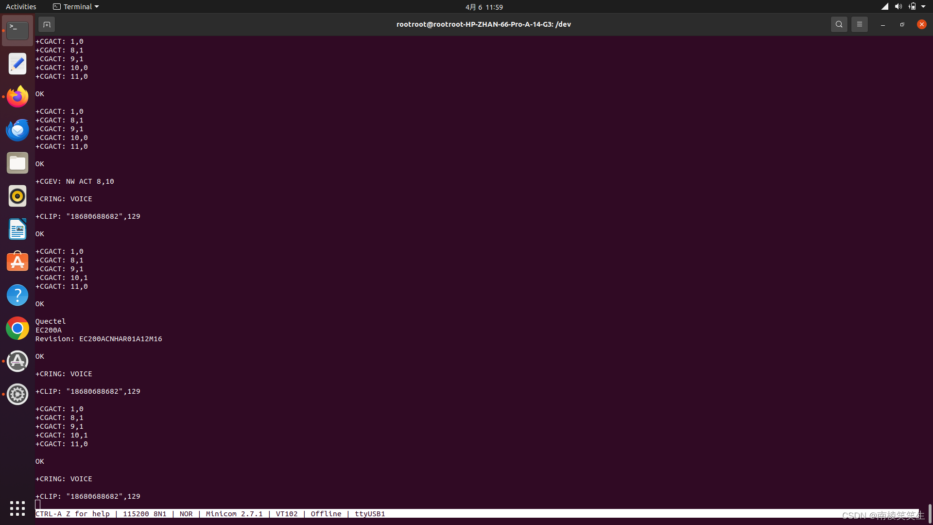Open Activities overview
Image resolution: width=933 pixels, height=525 pixels.
pos(21,7)
